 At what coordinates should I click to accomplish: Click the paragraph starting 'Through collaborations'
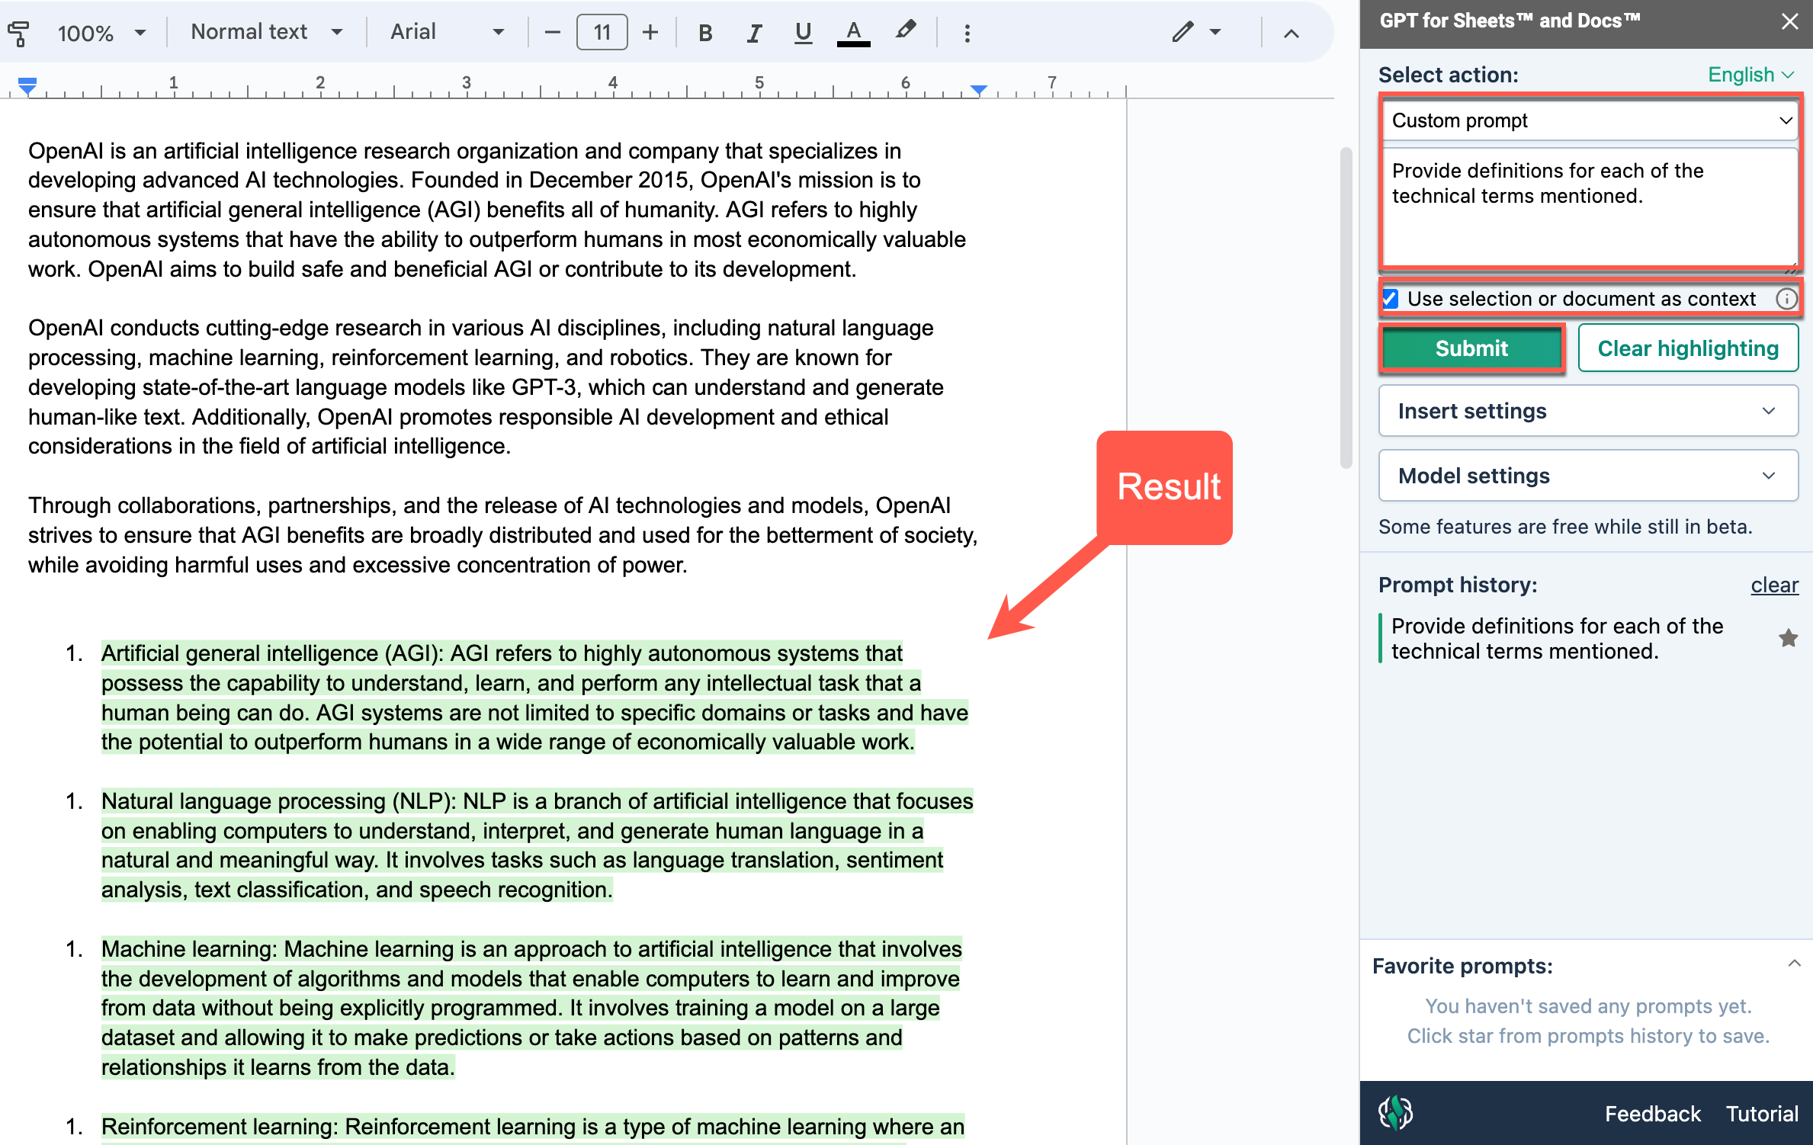point(502,535)
